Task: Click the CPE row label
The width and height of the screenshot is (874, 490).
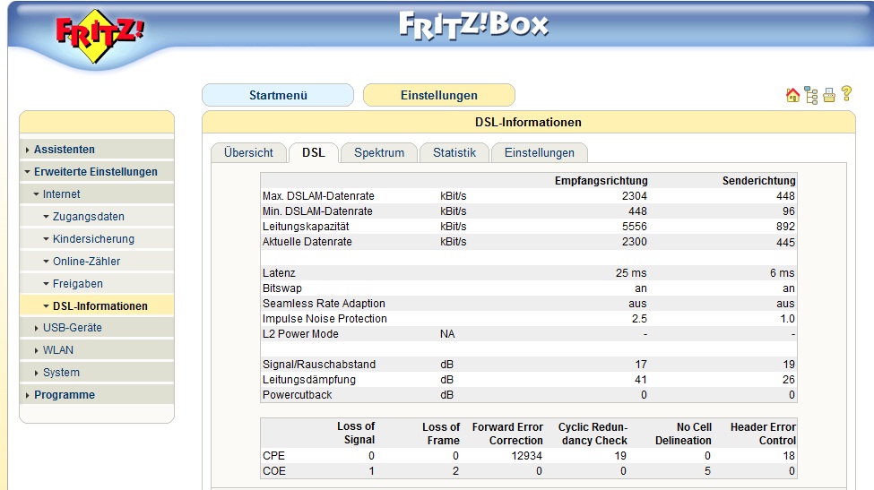Action: [273, 455]
